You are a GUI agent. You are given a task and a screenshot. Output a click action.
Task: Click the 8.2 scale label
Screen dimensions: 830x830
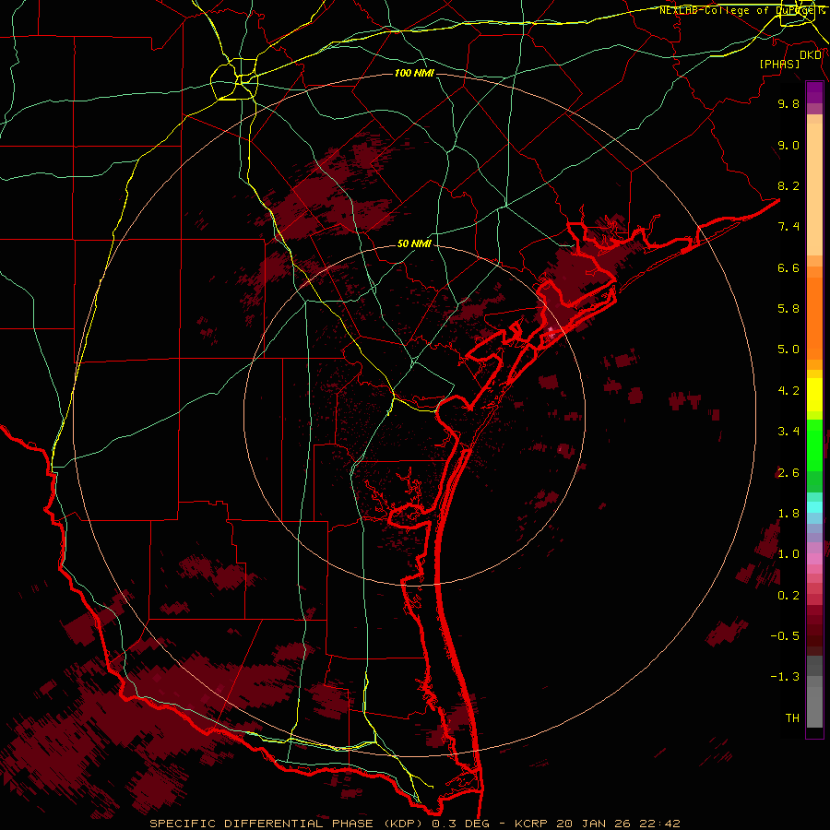pos(788,185)
